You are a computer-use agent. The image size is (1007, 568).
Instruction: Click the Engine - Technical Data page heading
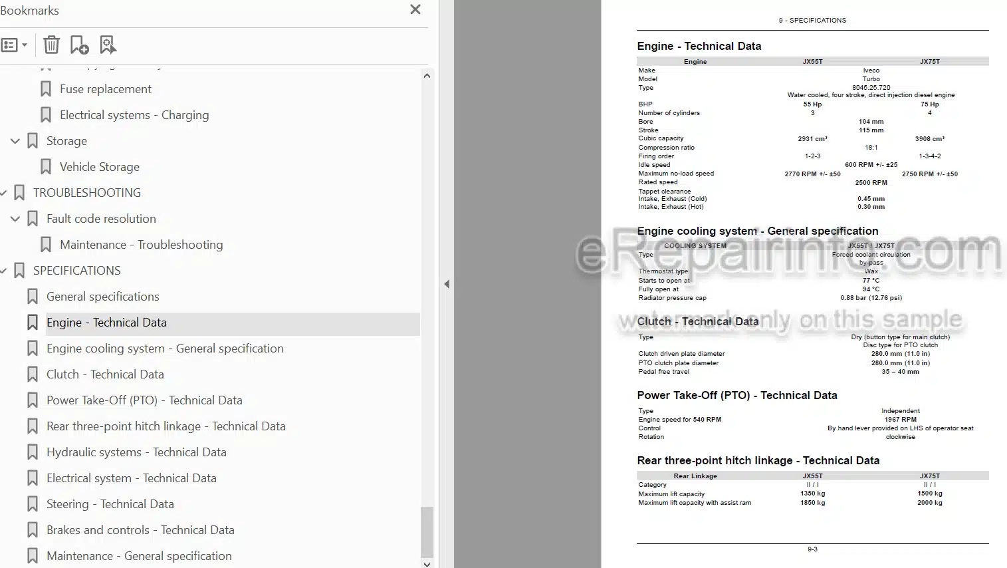(x=699, y=46)
